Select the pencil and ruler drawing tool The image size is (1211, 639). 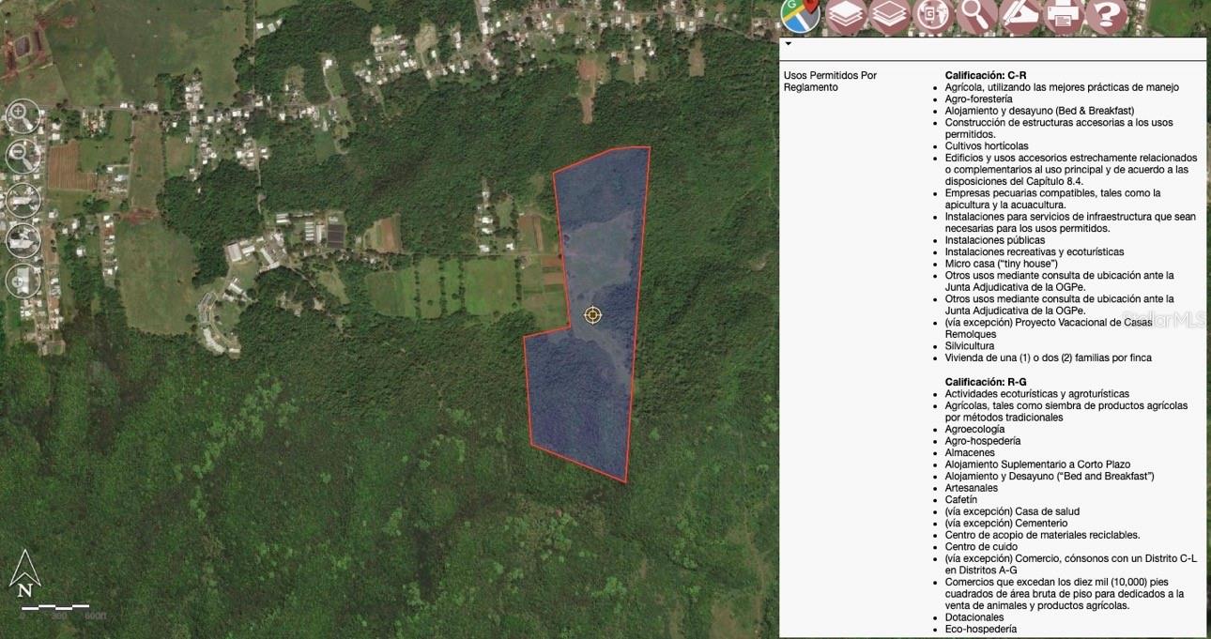(1020, 15)
